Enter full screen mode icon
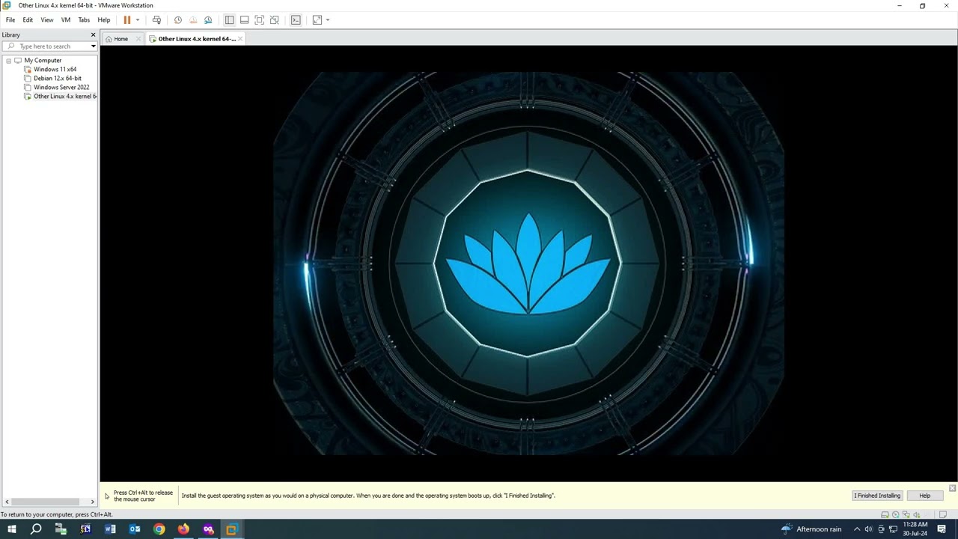The width and height of the screenshot is (958, 539). tap(259, 20)
